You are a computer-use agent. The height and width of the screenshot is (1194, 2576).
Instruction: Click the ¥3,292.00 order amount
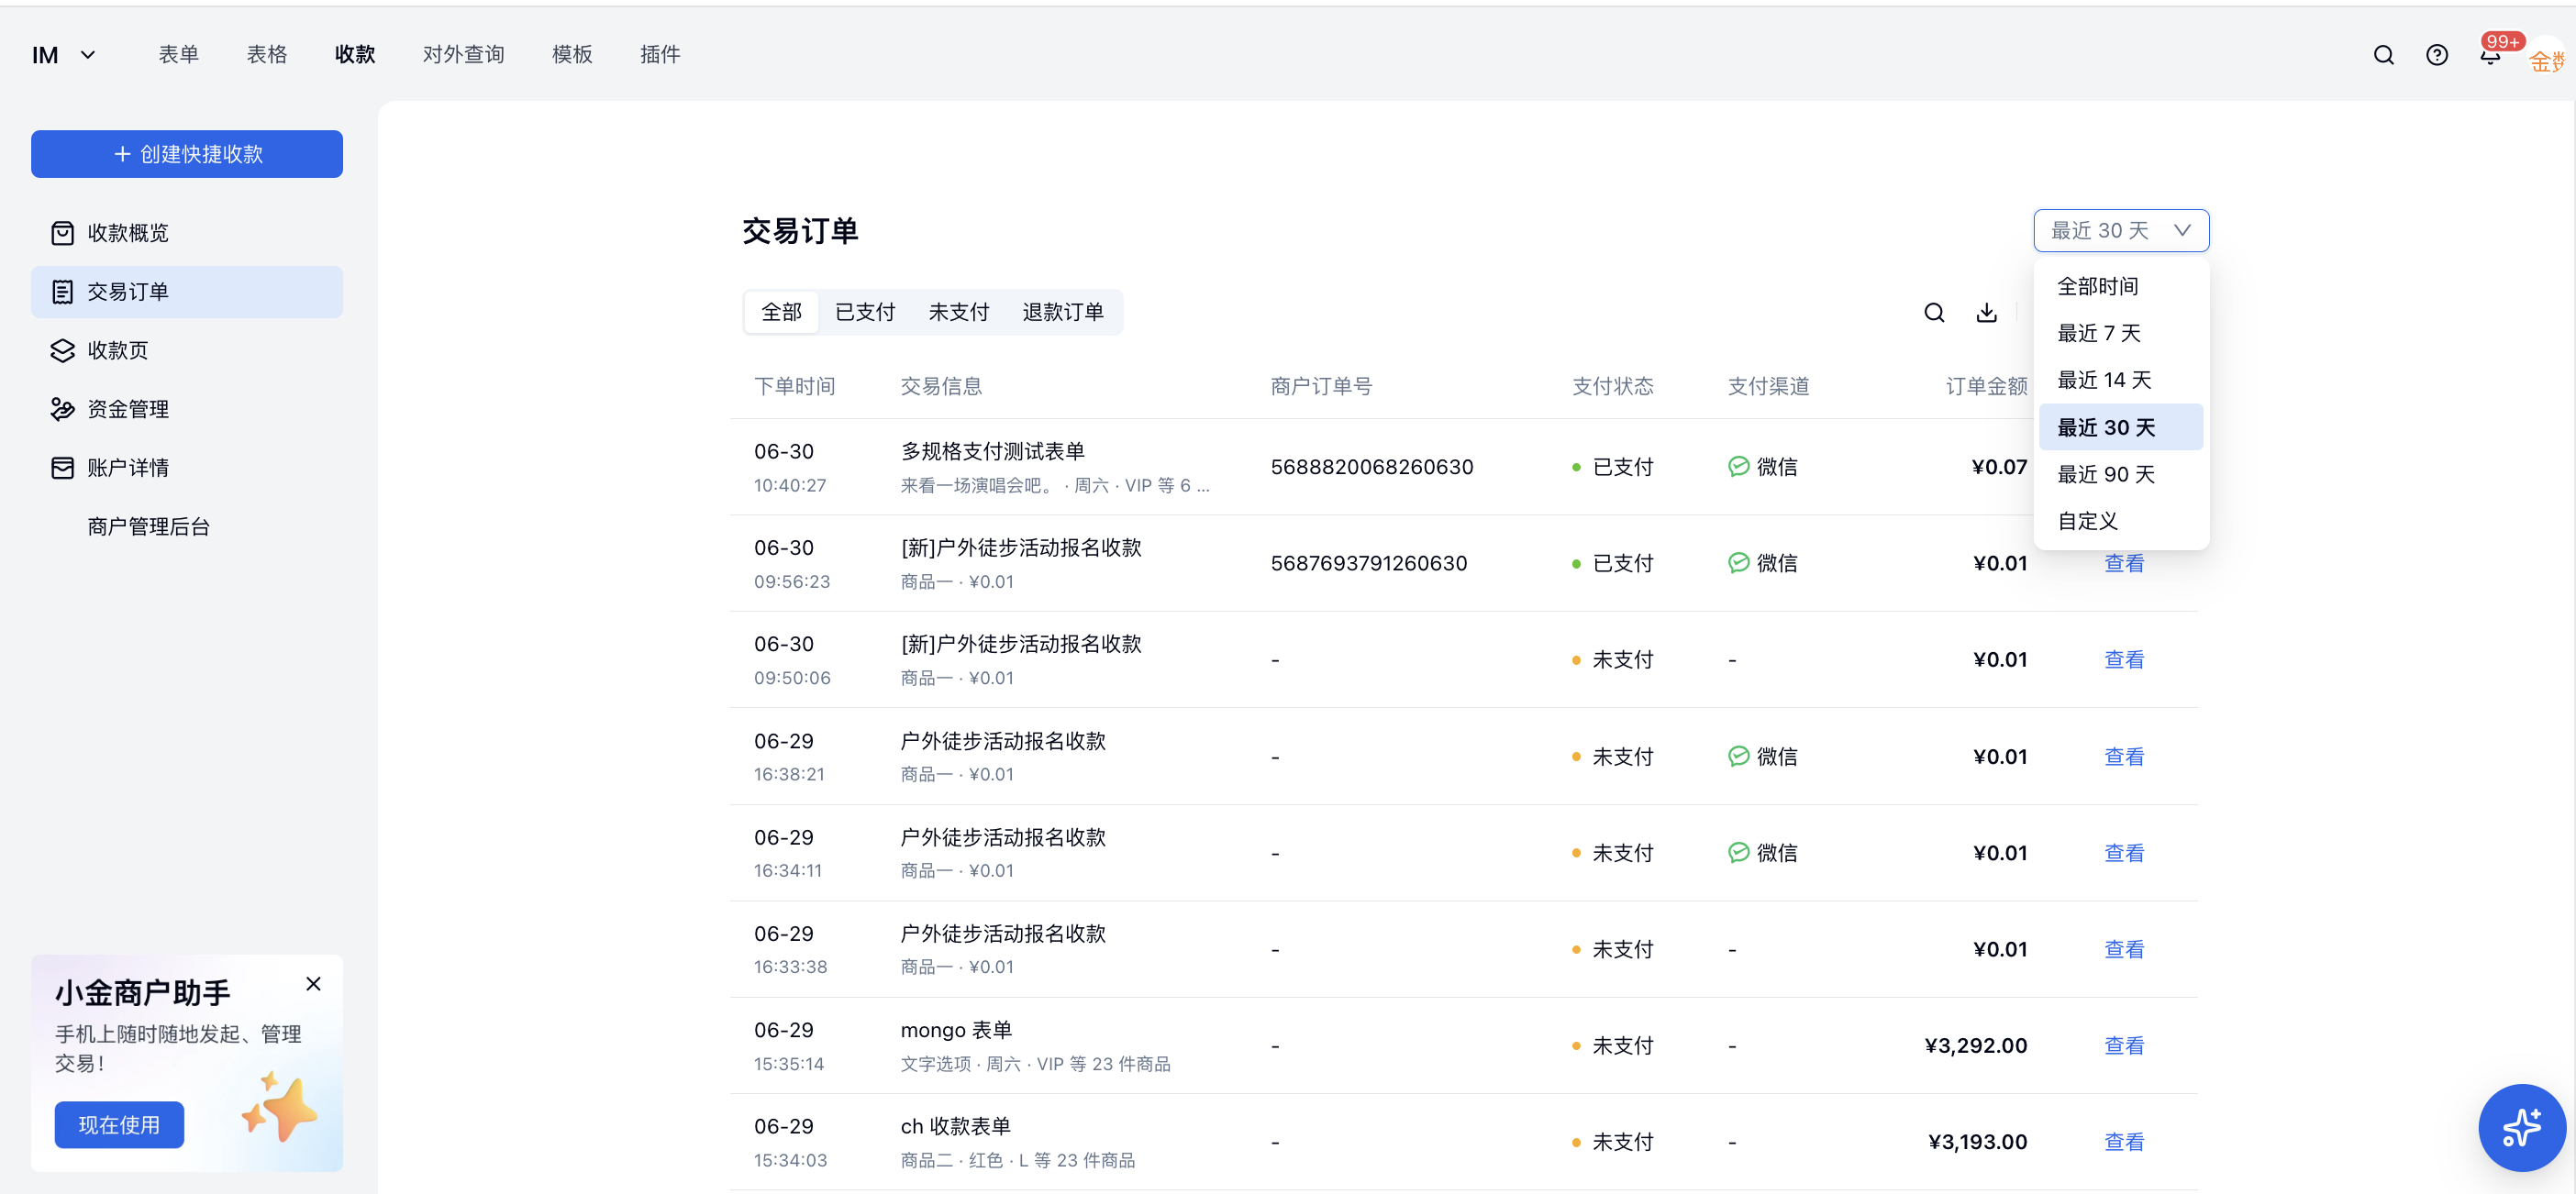click(x=1975, y=1046)
